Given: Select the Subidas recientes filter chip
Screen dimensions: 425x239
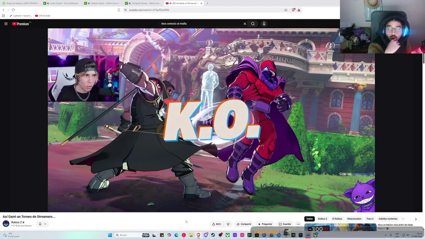Looking at the screenshot, I should [388, 219].
